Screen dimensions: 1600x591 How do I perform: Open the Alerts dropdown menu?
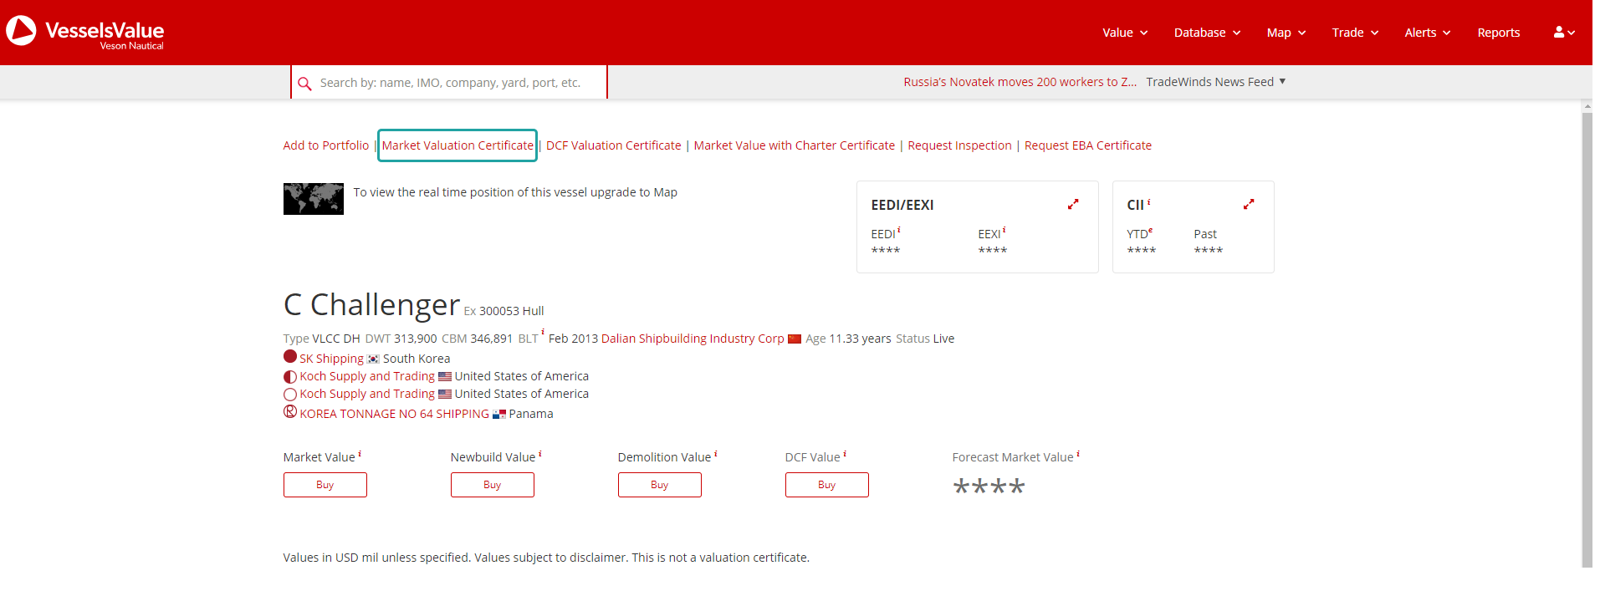tap(1428, 33)
